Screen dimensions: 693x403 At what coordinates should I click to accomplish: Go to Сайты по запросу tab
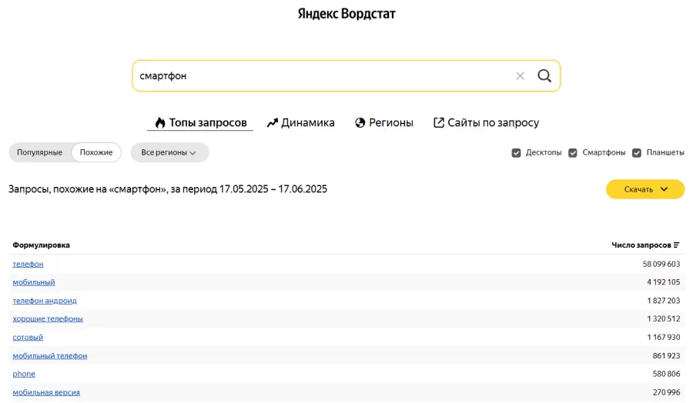(486, 122)
